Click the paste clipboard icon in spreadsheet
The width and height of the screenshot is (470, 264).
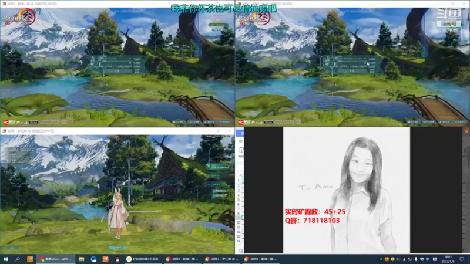[x=241, y=151]
